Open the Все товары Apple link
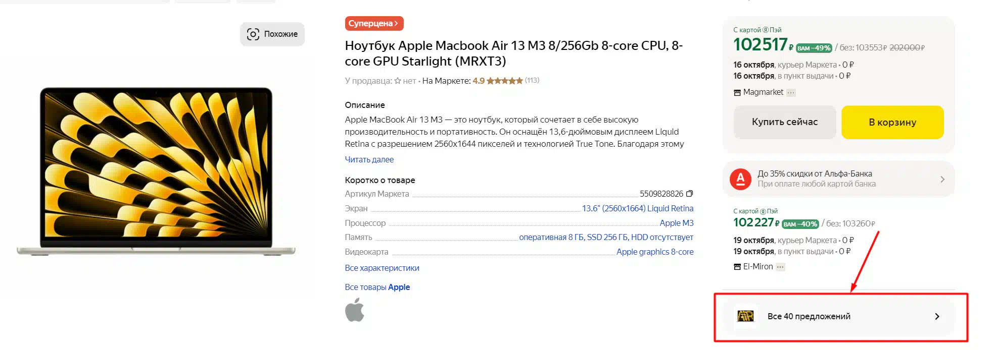 click(377, 287)
